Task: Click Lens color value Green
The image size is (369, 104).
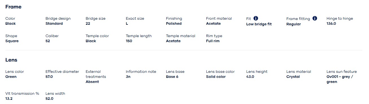Action: 11,77
